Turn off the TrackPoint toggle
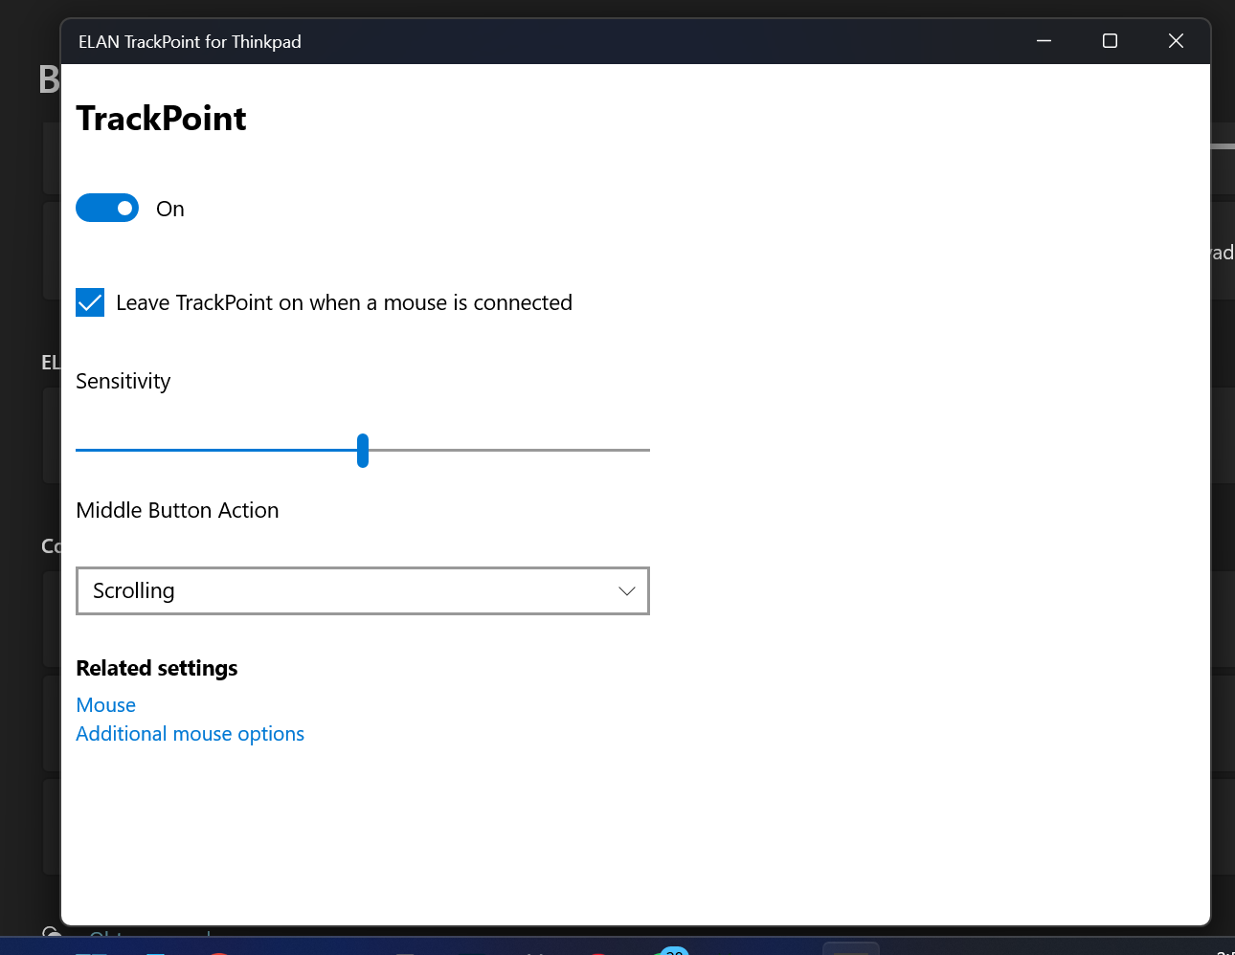The width and height of the screenshot is (1235, 955). tap(107, 208)
